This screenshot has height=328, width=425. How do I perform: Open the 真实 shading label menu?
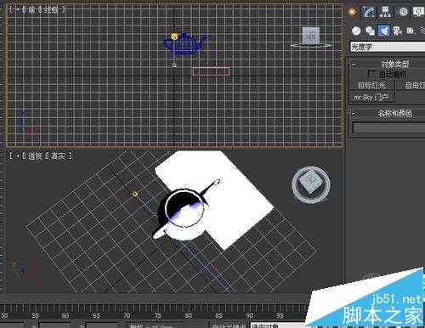click(58, 156)
